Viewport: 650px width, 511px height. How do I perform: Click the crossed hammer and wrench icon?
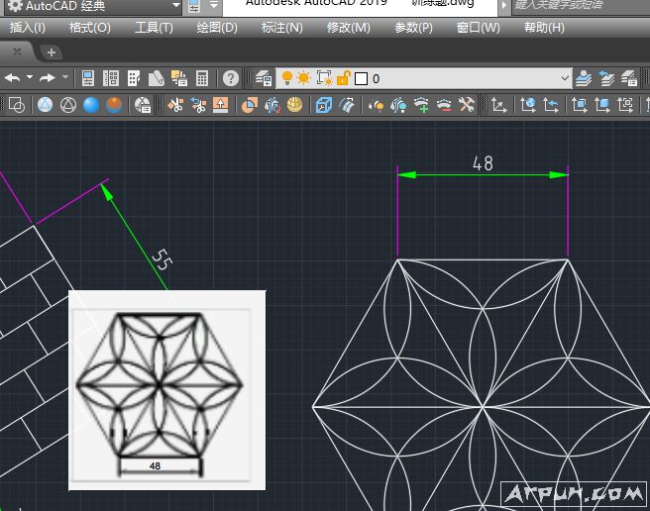pos(467,105)
